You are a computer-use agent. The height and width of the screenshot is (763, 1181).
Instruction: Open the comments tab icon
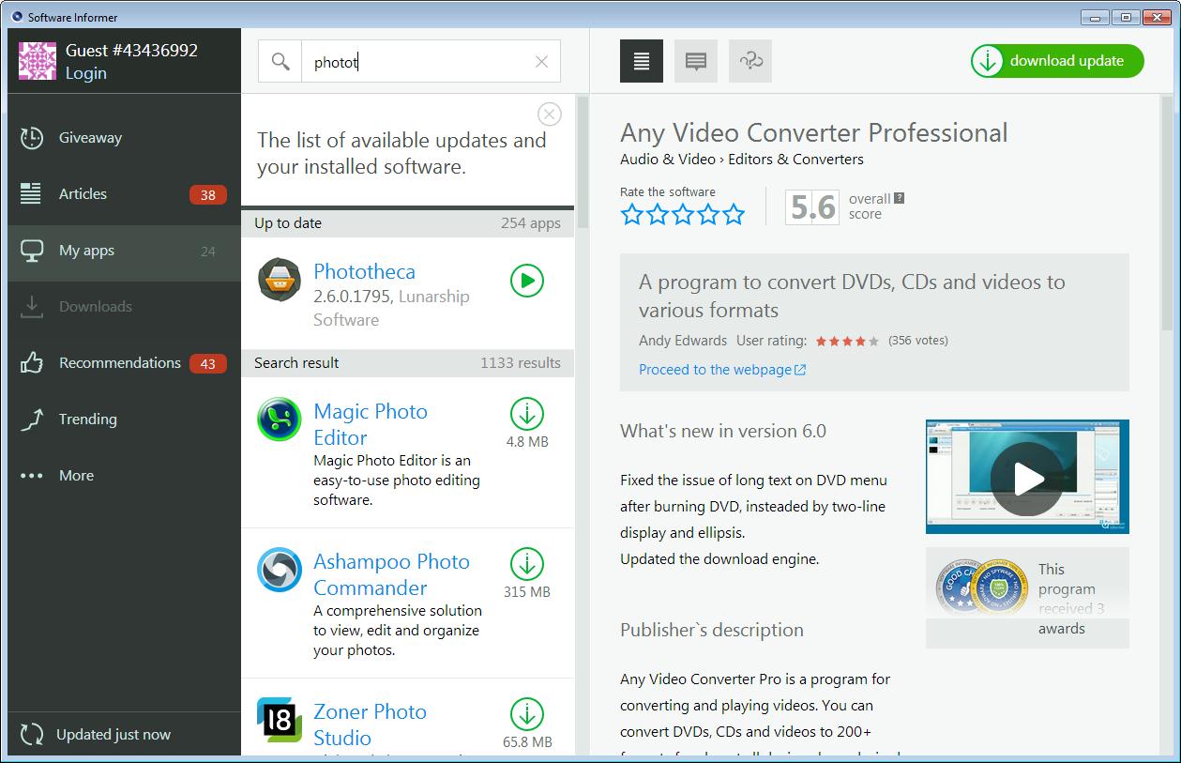pyautogui.click(x=695, y=61)
